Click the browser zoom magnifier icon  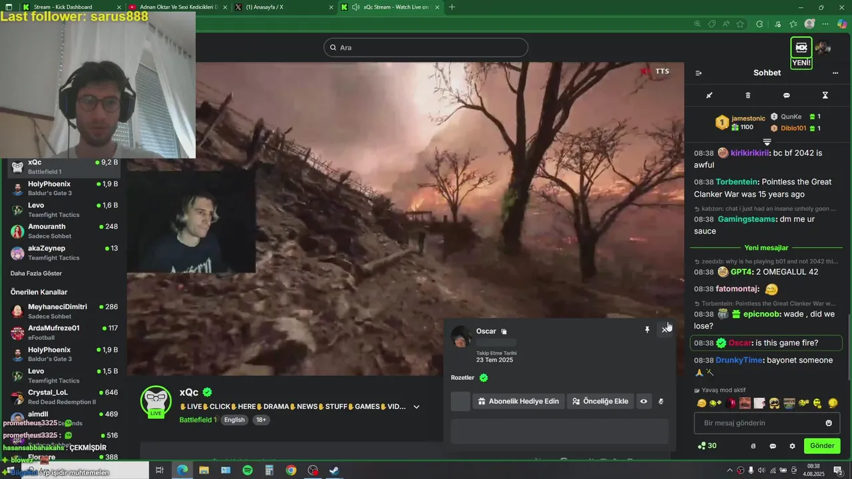click(x=697, y=24)
